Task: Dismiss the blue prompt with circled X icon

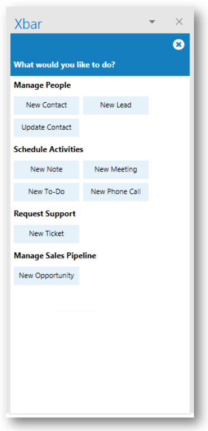Action: click(179, 44)
